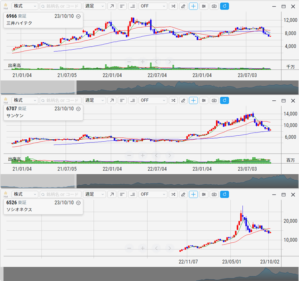This screenshot has height=281, width=299.
Task: Toggle crosshair cursor in bottom chart toolbar
Action: [193, 194]
